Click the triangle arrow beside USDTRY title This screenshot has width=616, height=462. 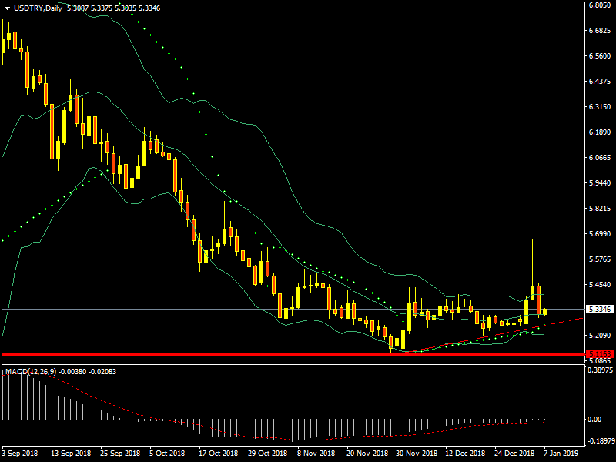(7, 8)
